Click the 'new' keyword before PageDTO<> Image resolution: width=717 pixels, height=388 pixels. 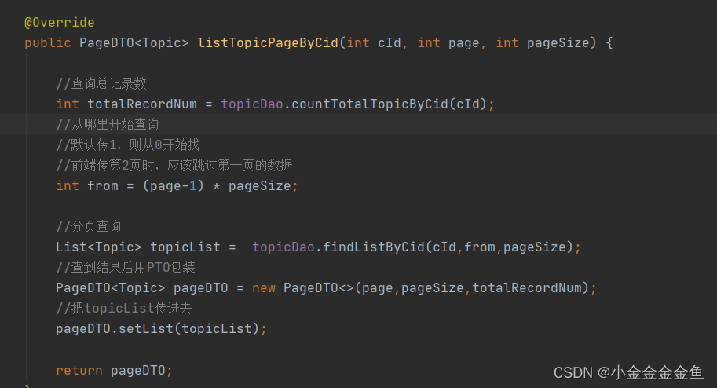(x=264, y=288)
